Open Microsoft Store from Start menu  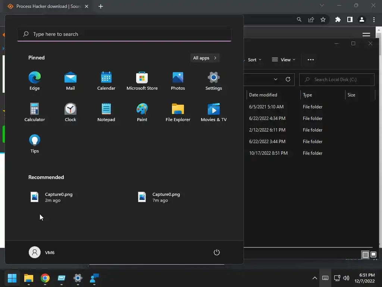pos(142,81)
